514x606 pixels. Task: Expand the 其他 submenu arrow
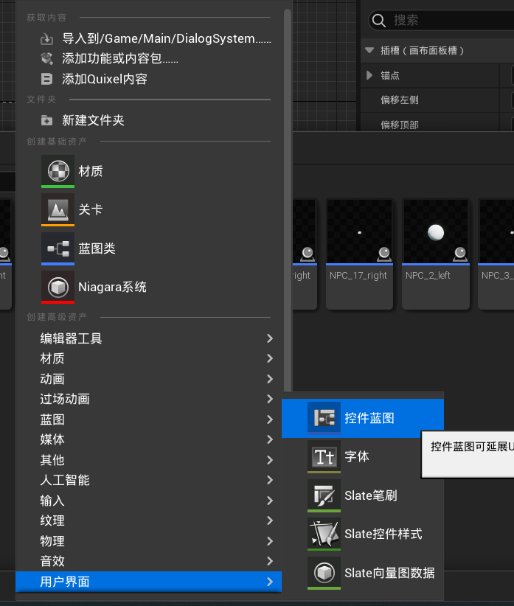(270, 460)
